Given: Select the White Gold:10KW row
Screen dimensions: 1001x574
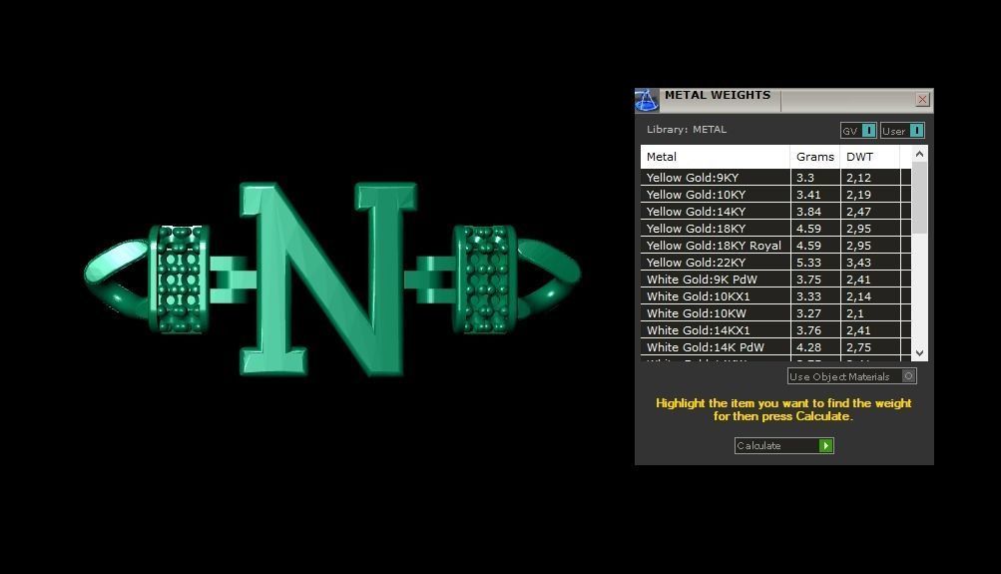Looking at the screenshot, I should point(775,313).
